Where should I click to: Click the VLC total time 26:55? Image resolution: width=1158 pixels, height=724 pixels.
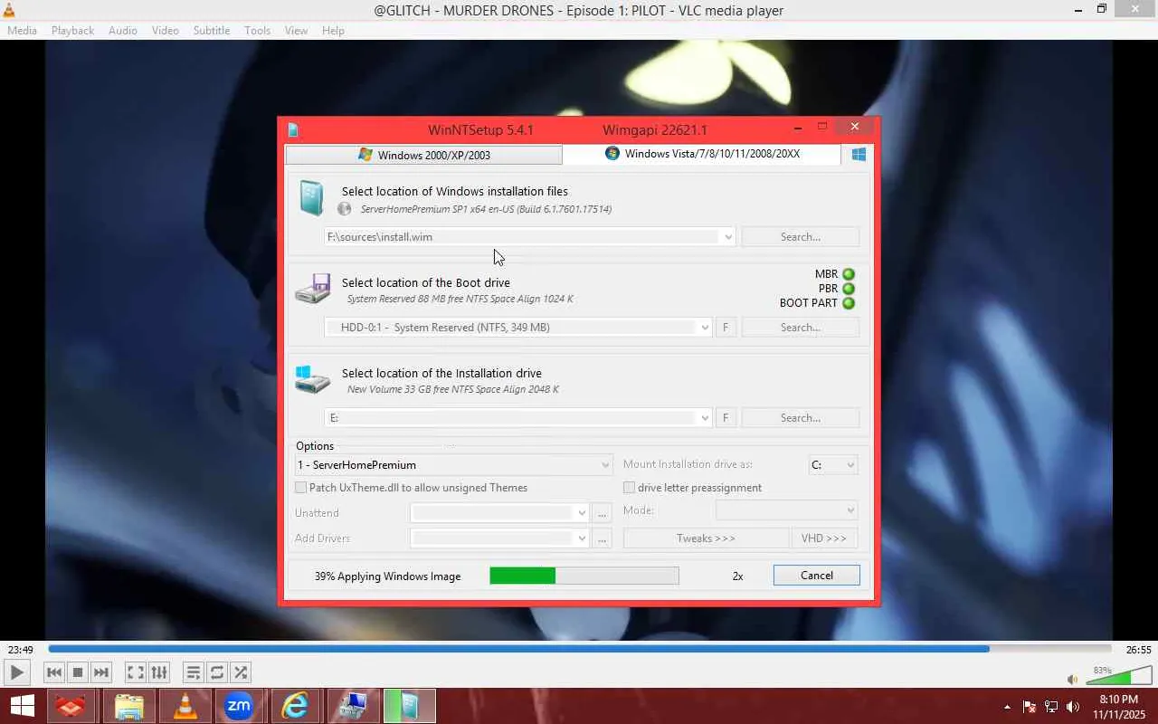pos(1138,650)
